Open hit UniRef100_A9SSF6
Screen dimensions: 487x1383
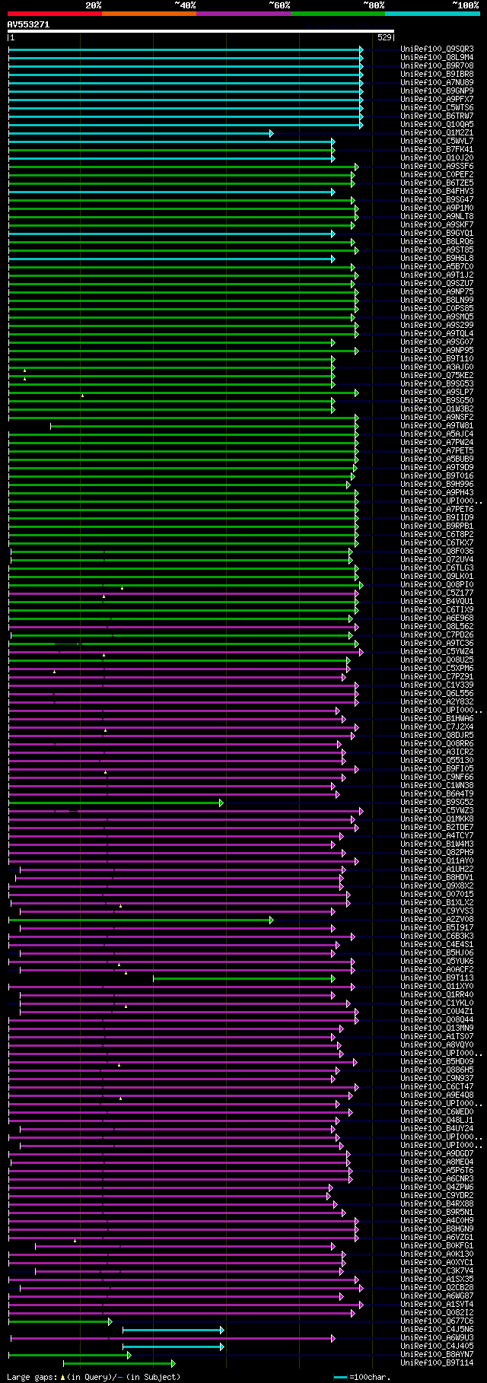tap(437, 167)
